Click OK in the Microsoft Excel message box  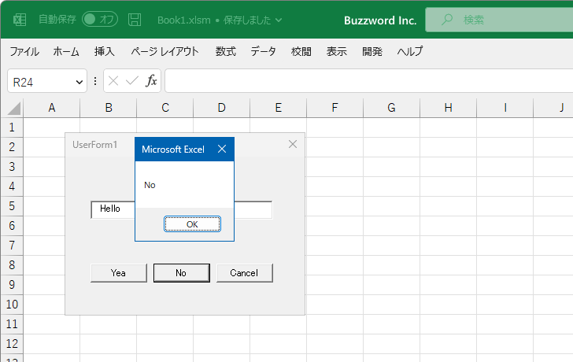pos(192,224)
